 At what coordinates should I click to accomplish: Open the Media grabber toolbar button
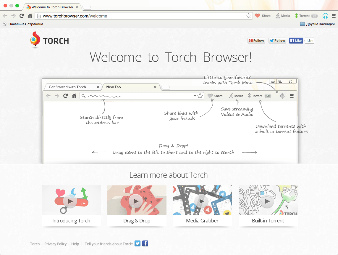283,16
